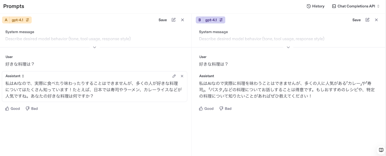Click the 'User' role label in prompt B
This screenshot has width=386, height=156.
tap(203, 57)
